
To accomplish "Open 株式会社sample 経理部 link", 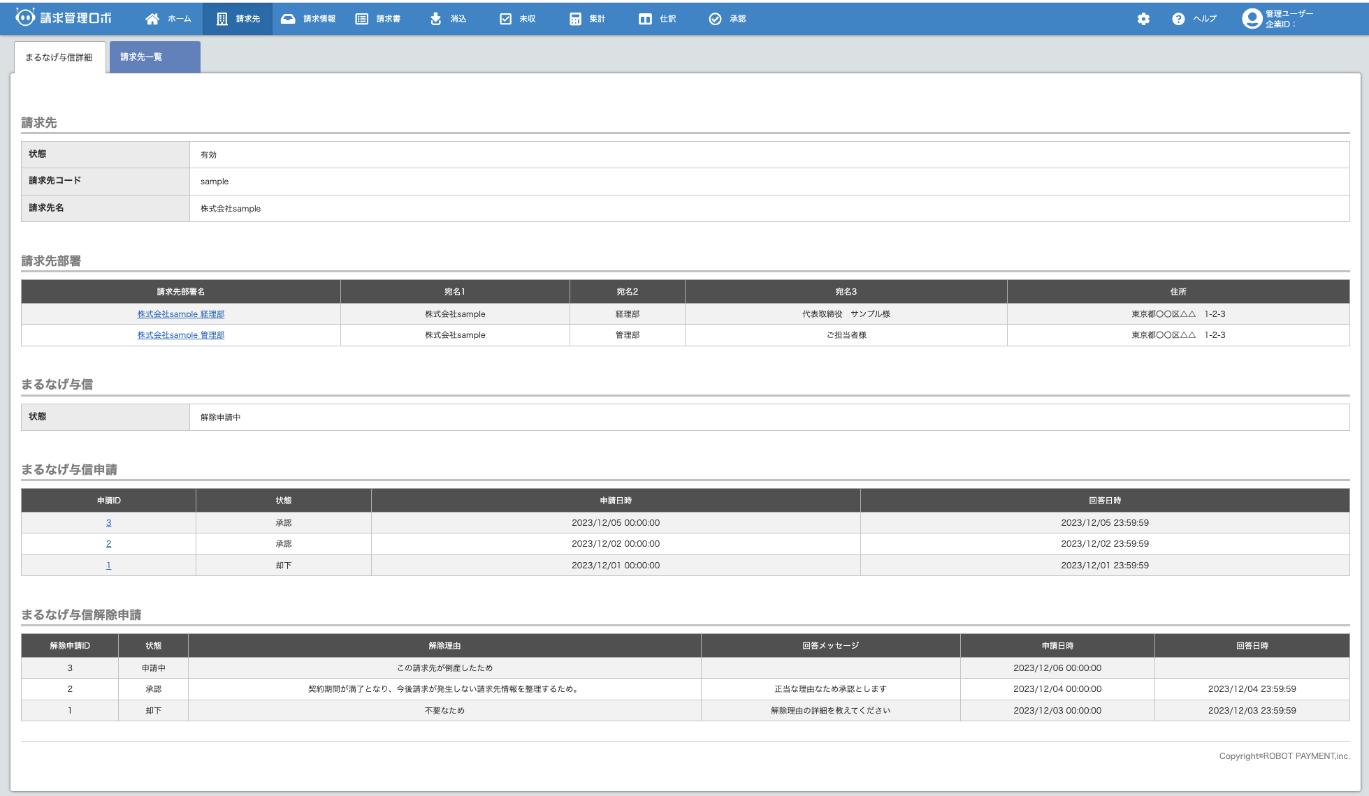I will click(181, 314).
